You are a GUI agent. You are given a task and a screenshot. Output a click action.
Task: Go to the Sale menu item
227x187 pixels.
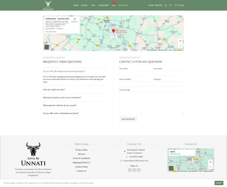coord(114,5)
